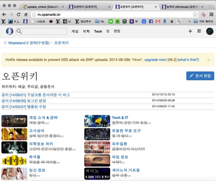Image resolution: width=216 pixels, height=181 pixels.
Task: Open the Gmail bookmark icon
Action: coord(158,22)
